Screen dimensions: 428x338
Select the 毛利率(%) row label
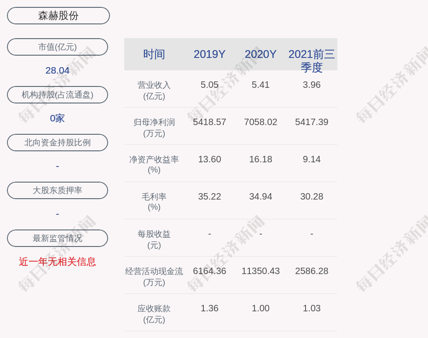[x=154, y=202]
